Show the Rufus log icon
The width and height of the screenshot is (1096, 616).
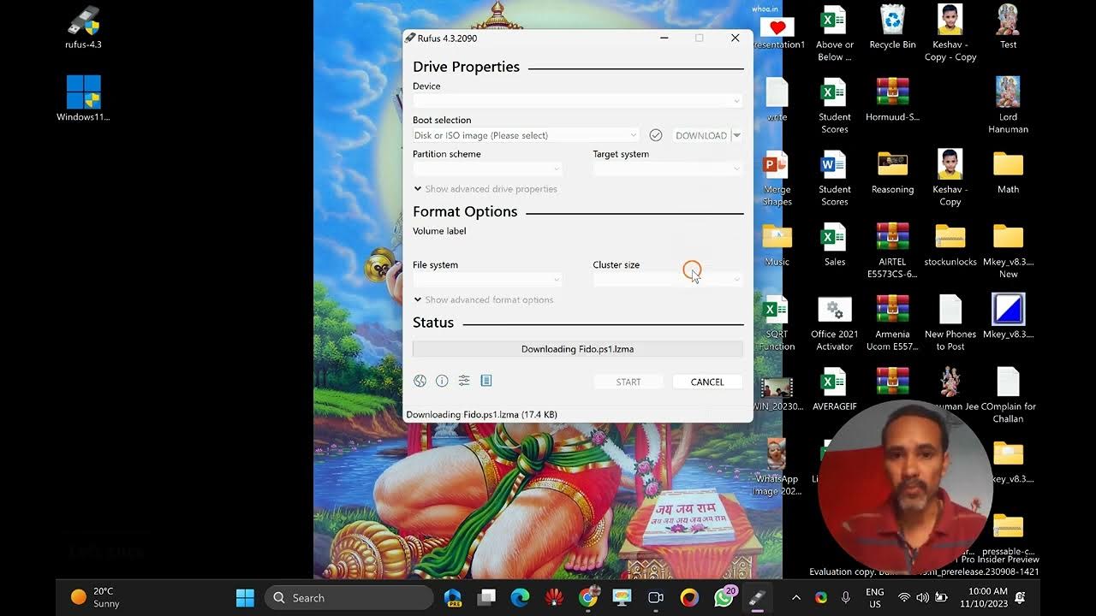(486, 381)
